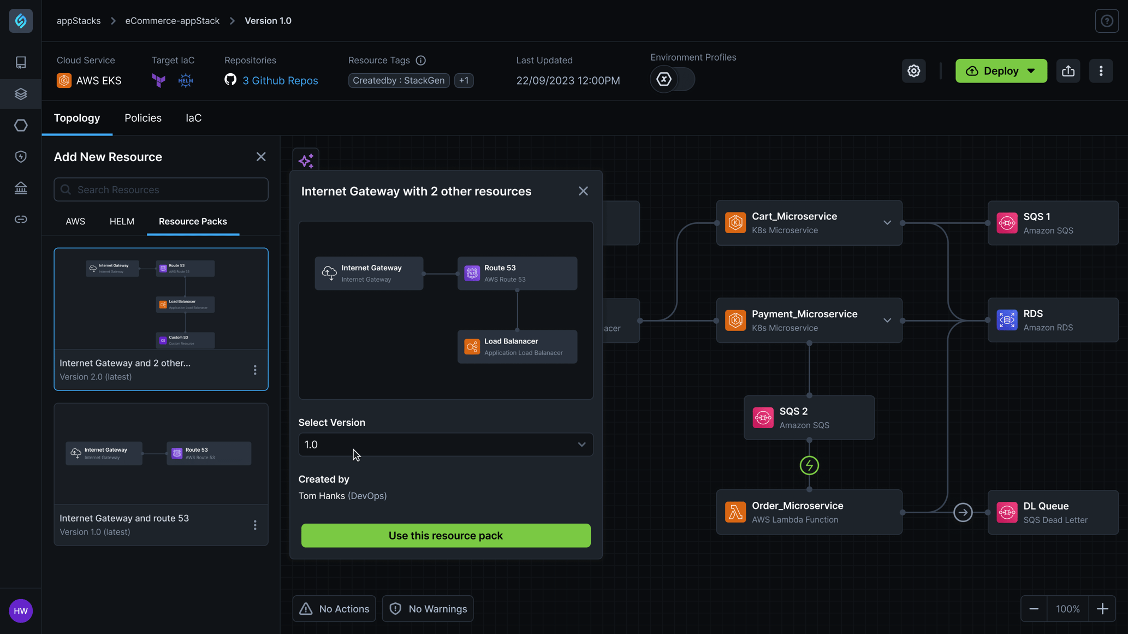Screen dimensions: 1128x634
Task: Click the SQS 2 Amazon SQS icon
Action: [x=762, y=417]
